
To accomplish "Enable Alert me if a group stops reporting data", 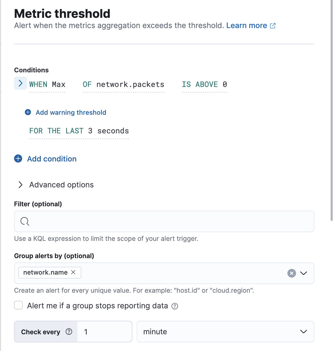I will [x=18, y=305].
